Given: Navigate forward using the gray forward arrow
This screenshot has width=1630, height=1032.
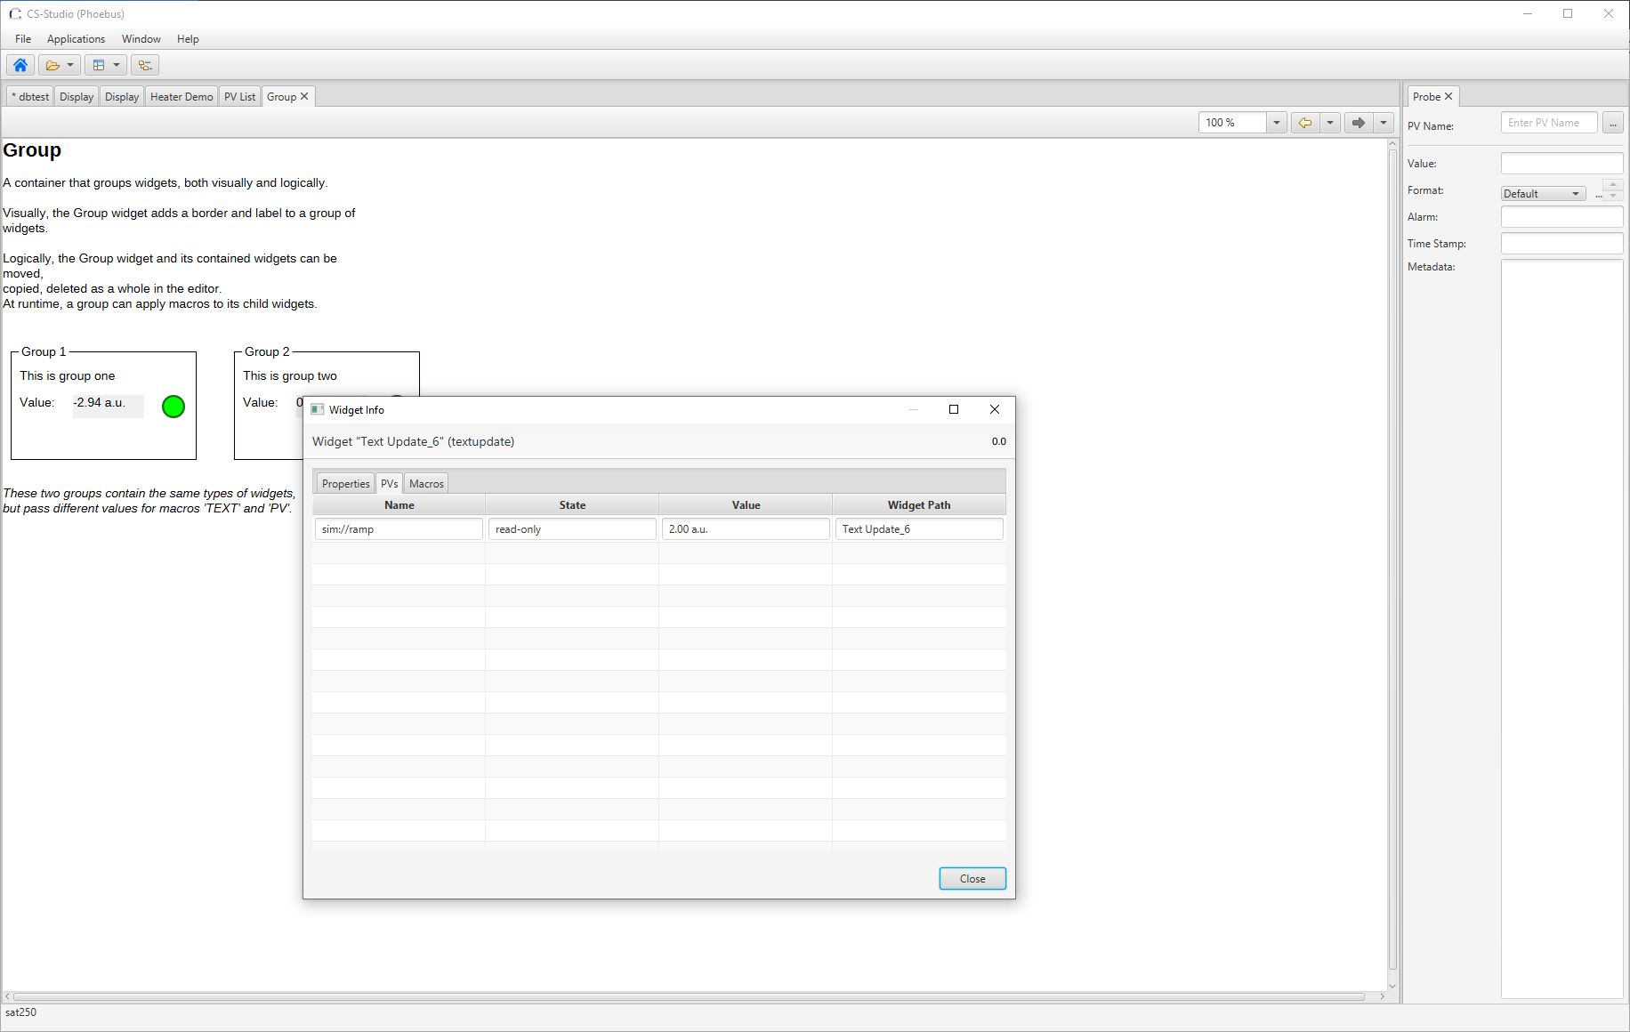Looking at the screenshot, I should pos(1359,122).
